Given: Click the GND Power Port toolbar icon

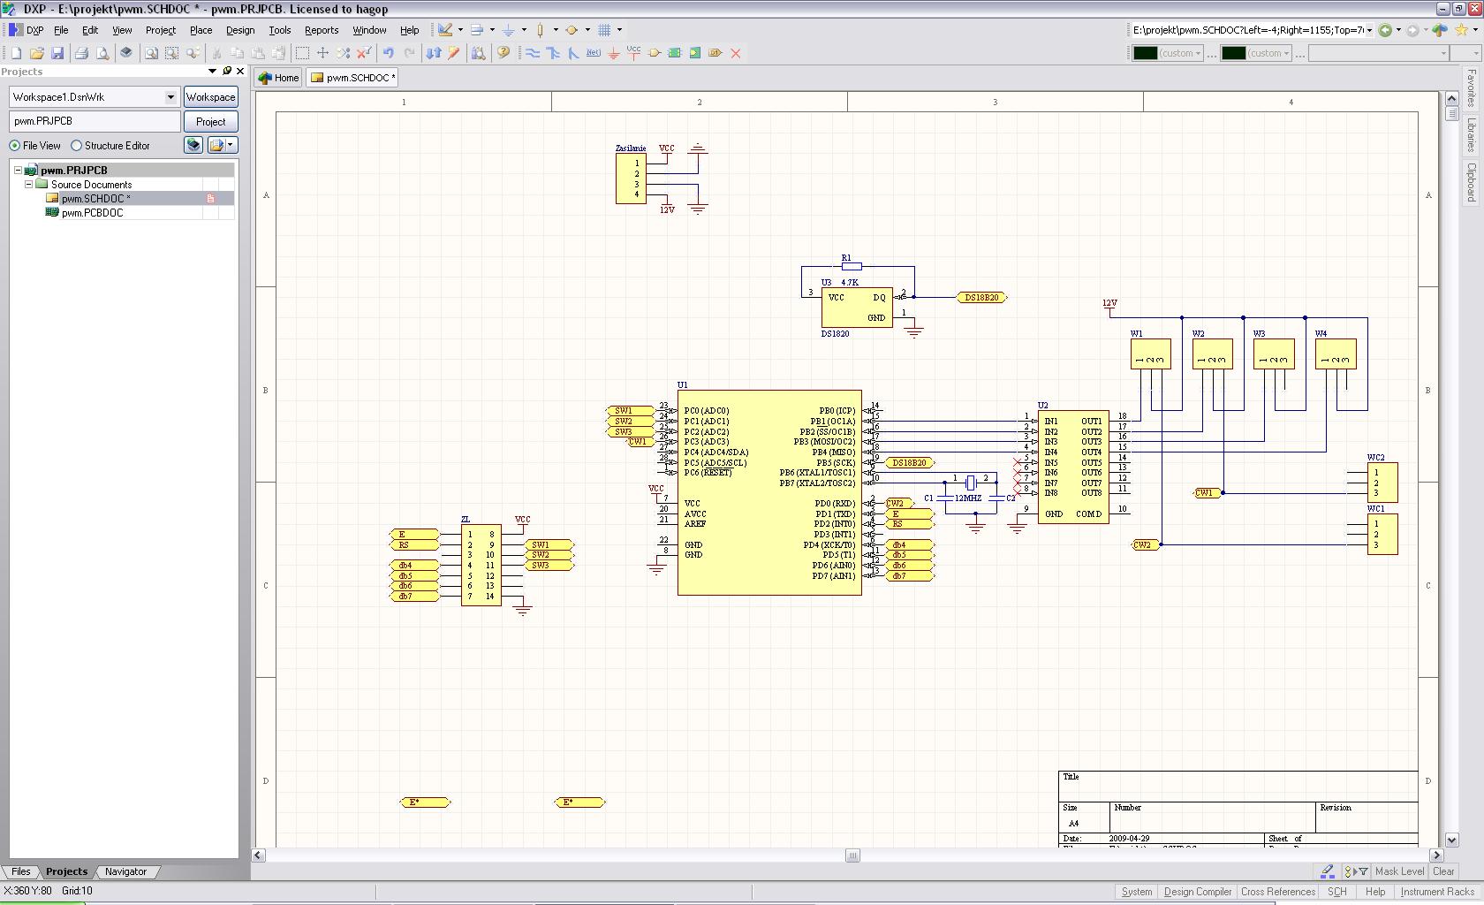Looking at the screenshot, I should (614, 53).
